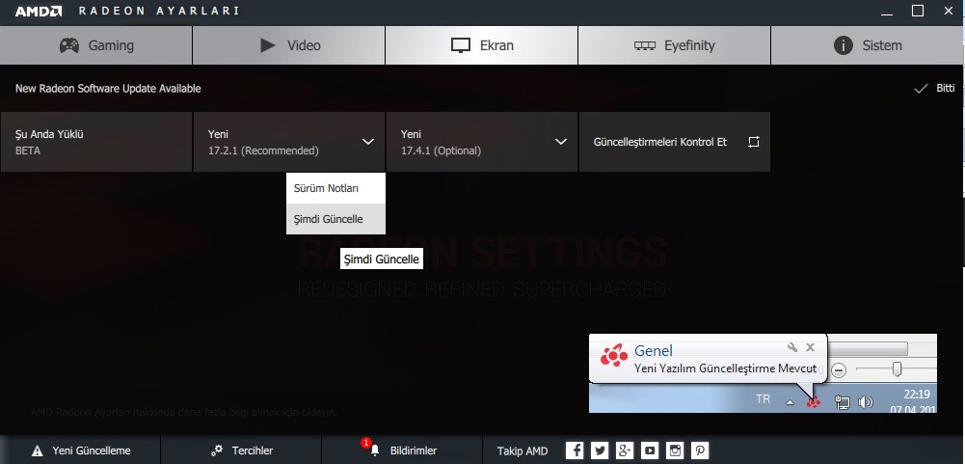Click New Radeon Software Update Available text
Viewport: 965px width, 464px height.
coord(108,89)
